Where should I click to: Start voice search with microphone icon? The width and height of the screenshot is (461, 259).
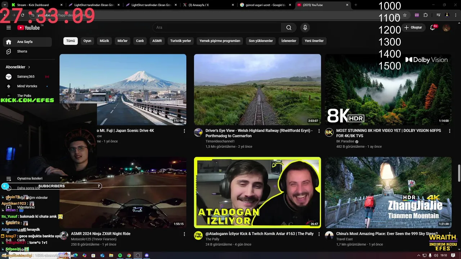[x=305, y=28]
